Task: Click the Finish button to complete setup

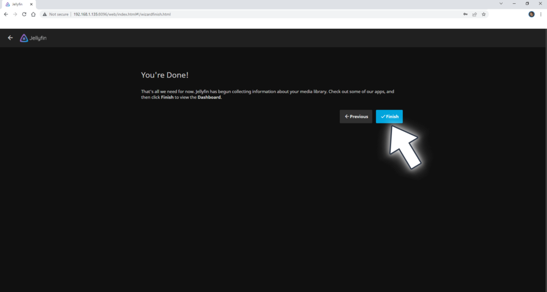Action: [389, 116]
